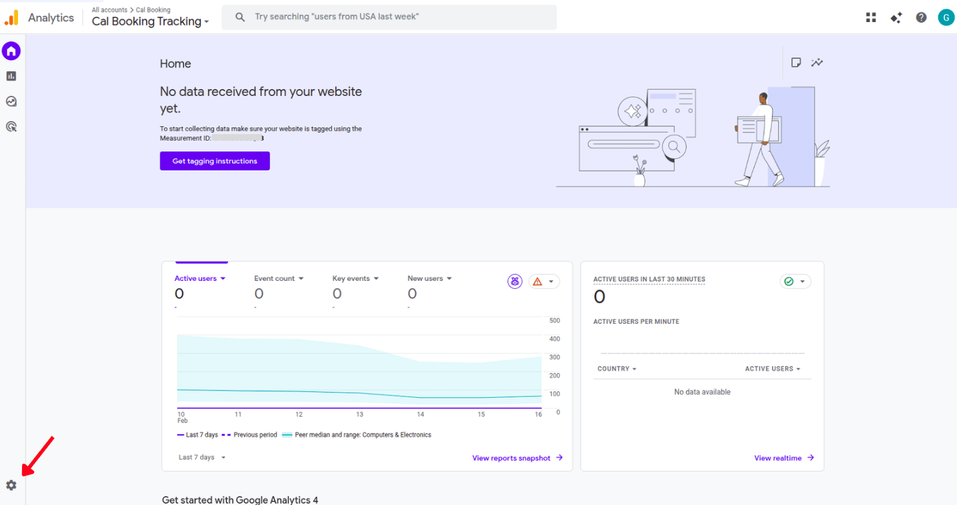This screenshot has width=957, height=505.
Task: Click the purple benchmarking icon on the chart card
Action: [514, 282]
